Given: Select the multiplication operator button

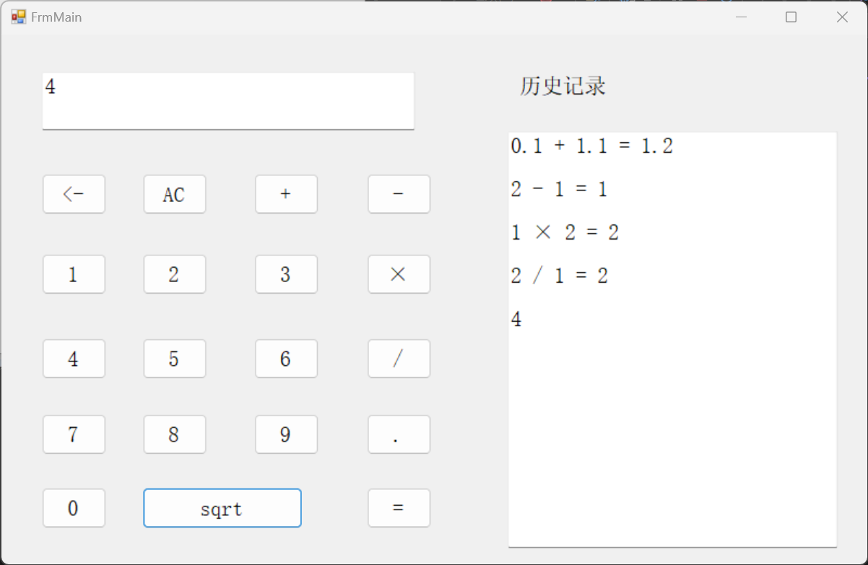Looking at the screenshot, I should (x=399, y=274).
